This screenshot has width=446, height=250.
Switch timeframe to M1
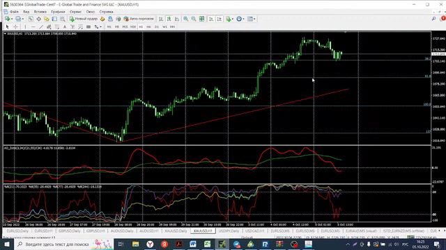(109, 26)
